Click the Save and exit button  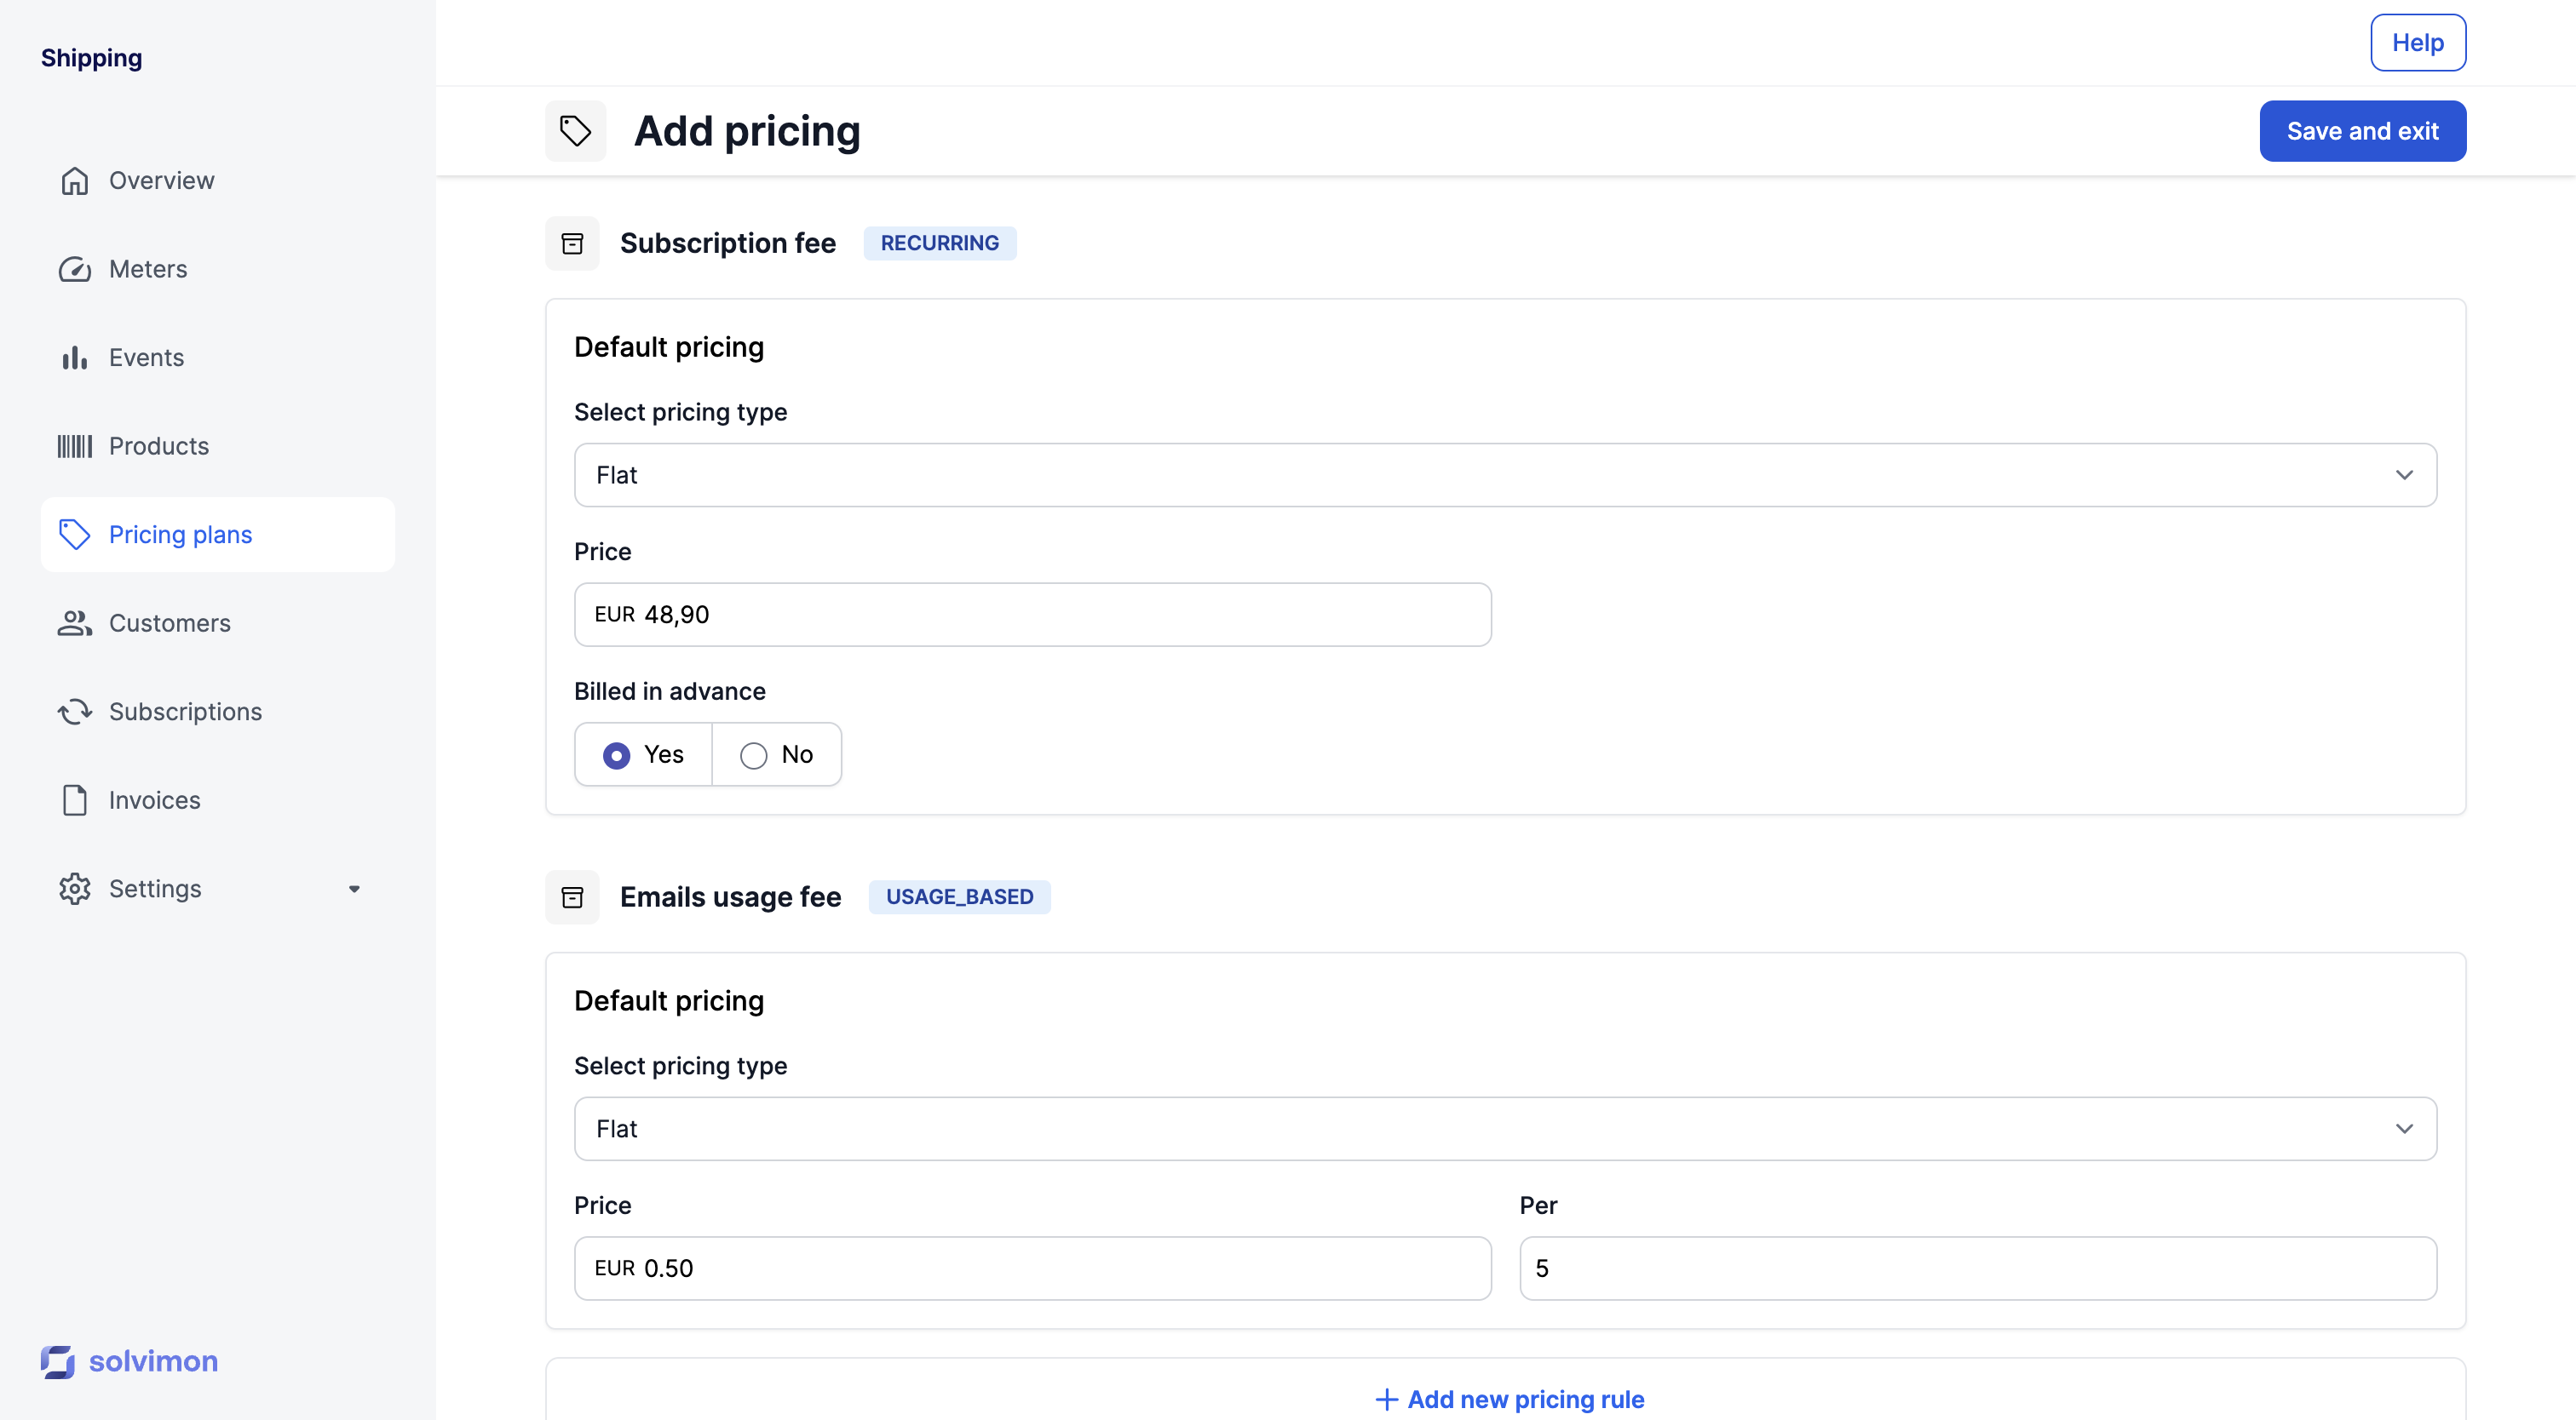2362,131
